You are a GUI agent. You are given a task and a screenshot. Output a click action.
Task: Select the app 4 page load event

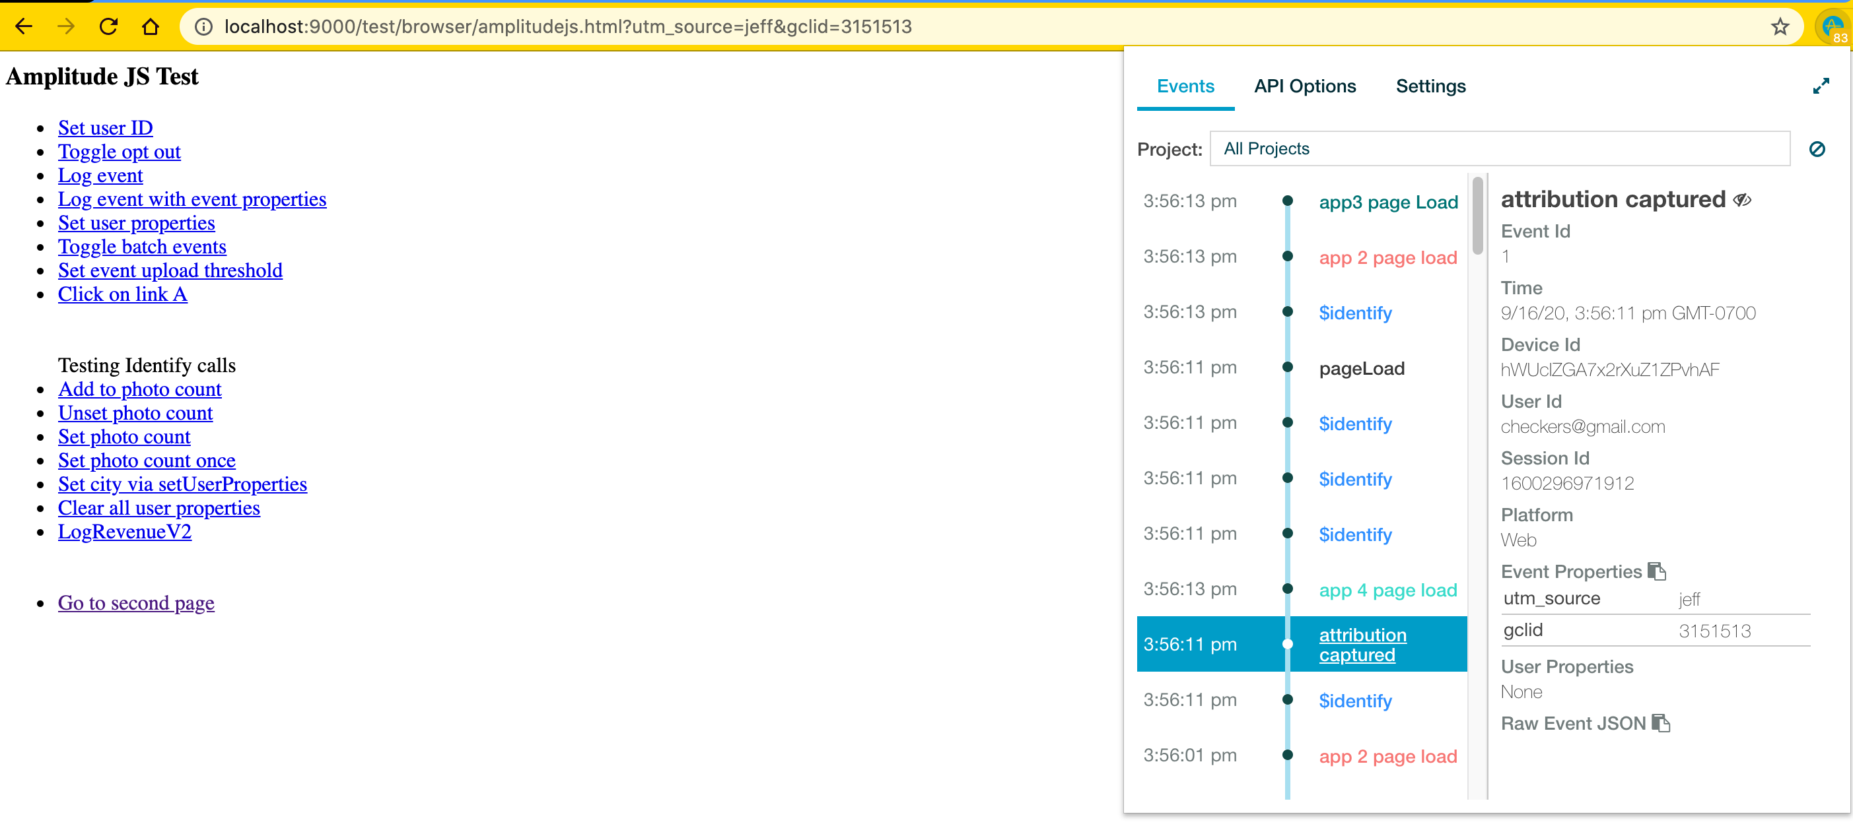(x=1387, y=590)
